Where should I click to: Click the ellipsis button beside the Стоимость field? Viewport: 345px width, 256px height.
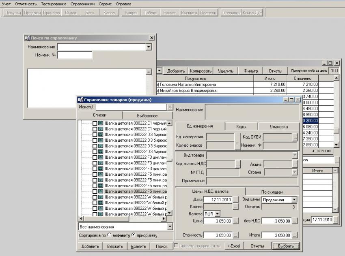coord(235,235)
